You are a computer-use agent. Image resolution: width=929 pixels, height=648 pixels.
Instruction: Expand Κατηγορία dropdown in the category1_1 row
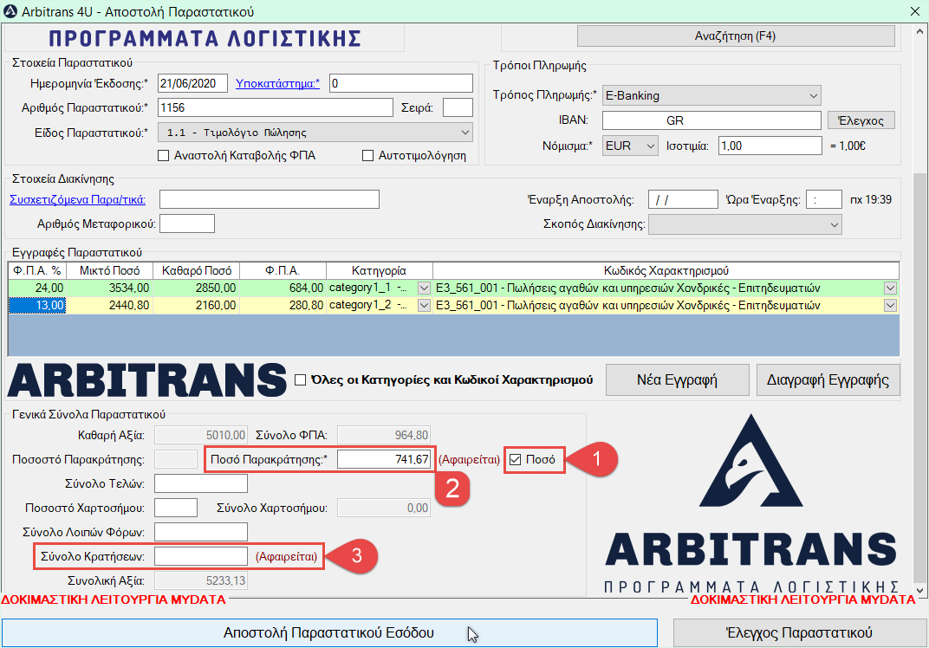[x=425, y=288]
